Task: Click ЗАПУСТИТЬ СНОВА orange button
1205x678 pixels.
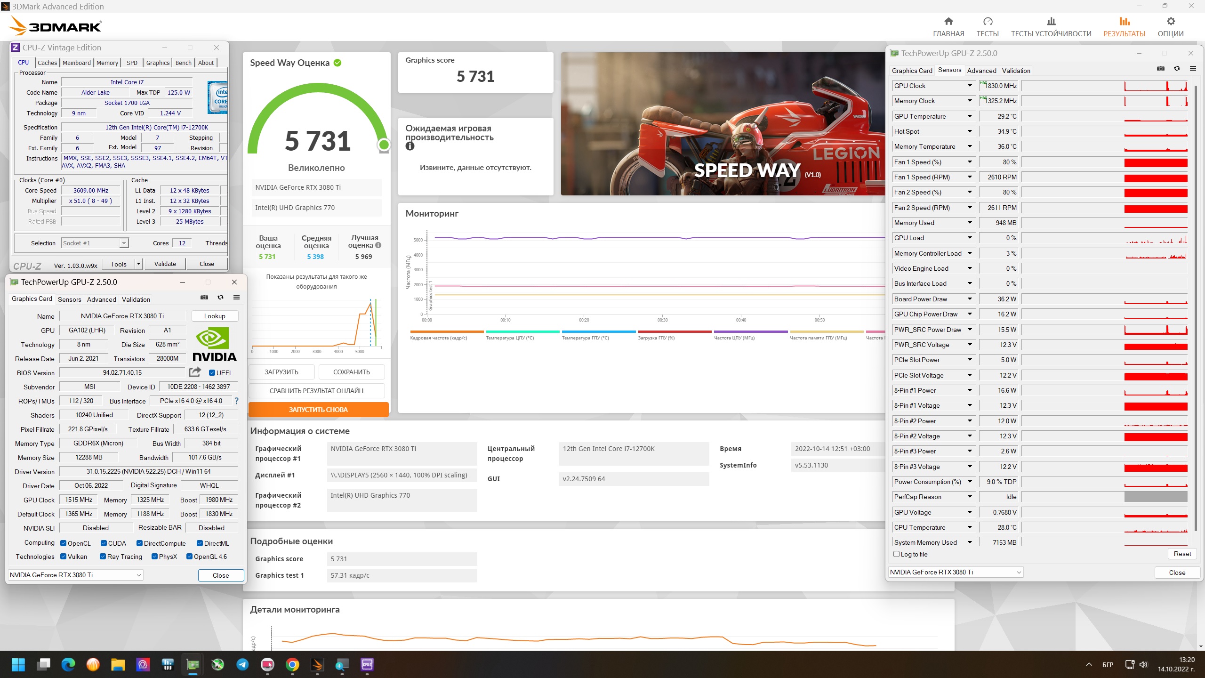Action: [318, 409]
